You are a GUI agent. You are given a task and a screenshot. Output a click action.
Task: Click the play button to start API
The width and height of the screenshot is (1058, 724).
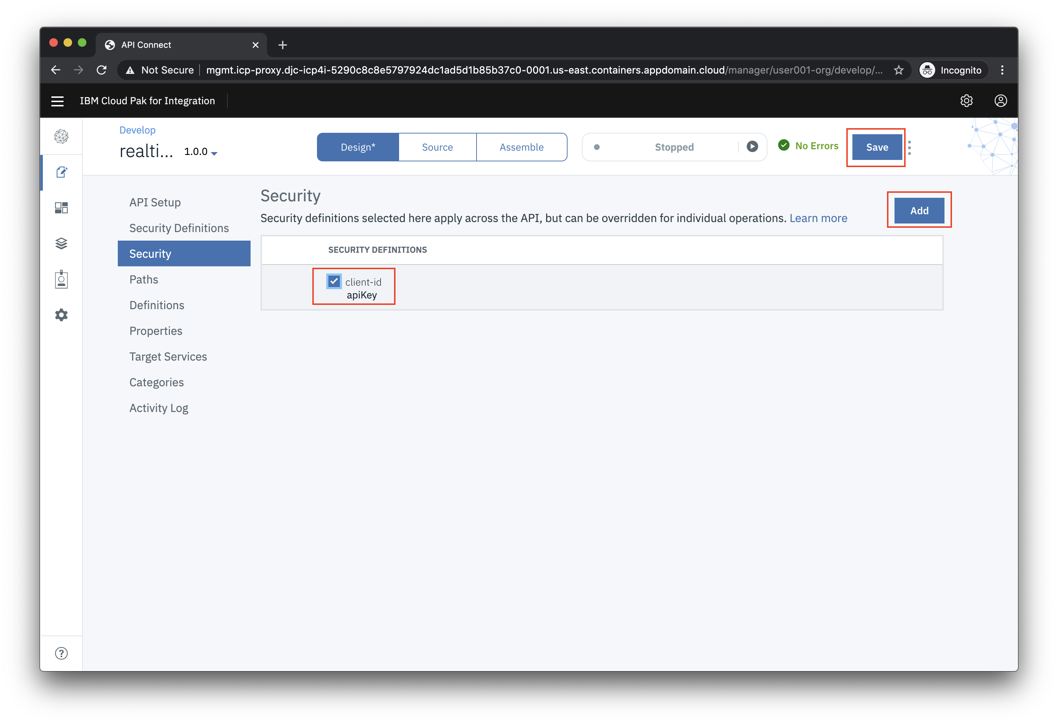[752, 147]
